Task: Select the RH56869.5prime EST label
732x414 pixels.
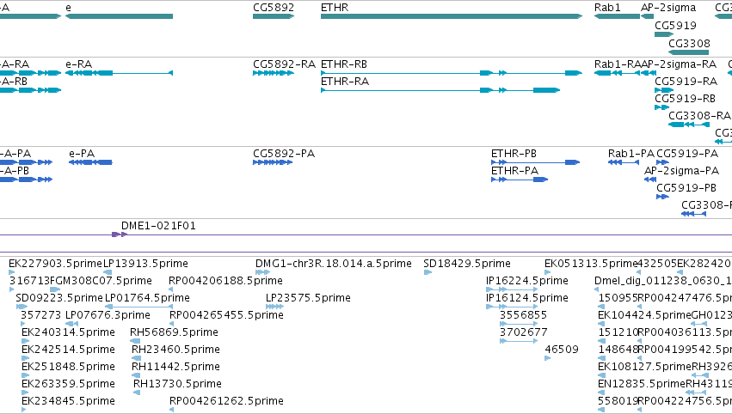Action: tap(174, 332)
